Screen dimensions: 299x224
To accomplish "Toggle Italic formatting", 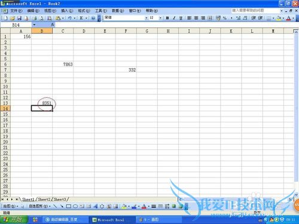I will 174,18.
